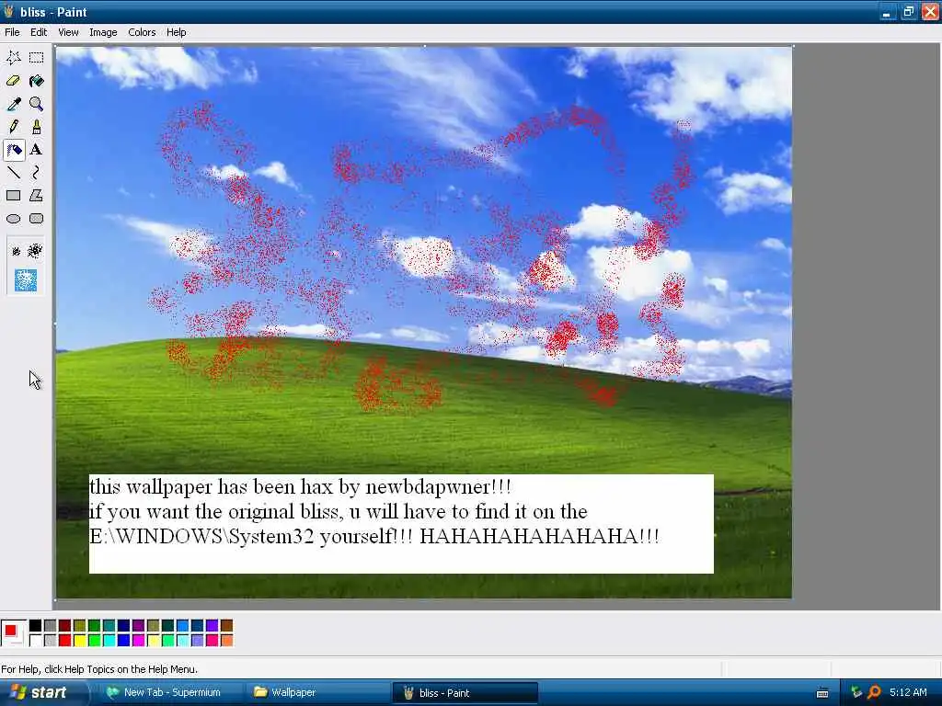Choose the Fill With Color bucket tool

pos(36,81)
